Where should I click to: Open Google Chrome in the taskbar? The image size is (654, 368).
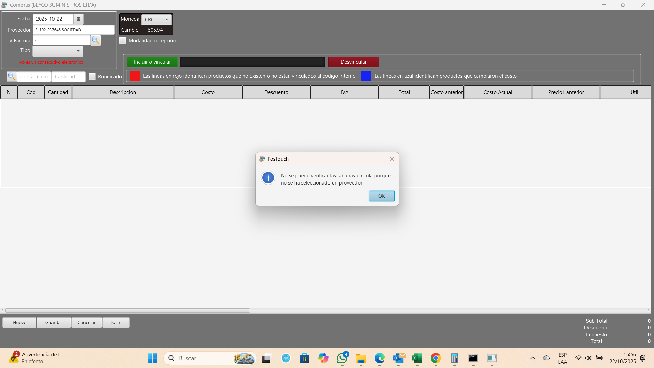click(436, 358)
